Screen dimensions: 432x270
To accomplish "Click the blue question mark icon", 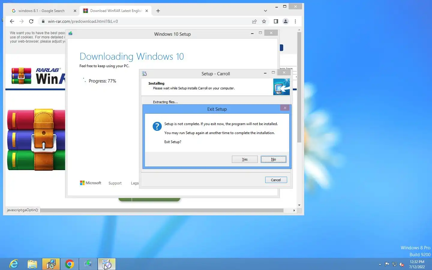I will 157,126.
